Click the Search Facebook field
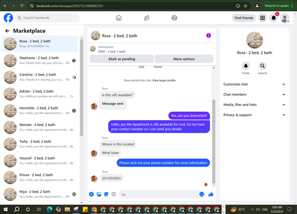This screenshot has height=214, width=297. (x=48, y=18)
